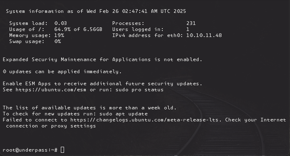Click the 'more than a week old' line
The width and height of the screenshot is (290, 156).
(x=89, y=108)
